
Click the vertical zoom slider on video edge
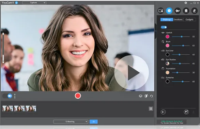[3, 48]
